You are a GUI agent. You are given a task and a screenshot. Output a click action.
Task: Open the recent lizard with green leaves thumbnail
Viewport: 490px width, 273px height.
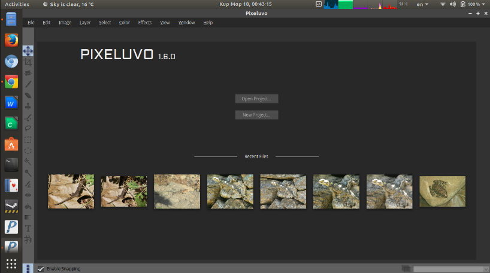[124, 191]
